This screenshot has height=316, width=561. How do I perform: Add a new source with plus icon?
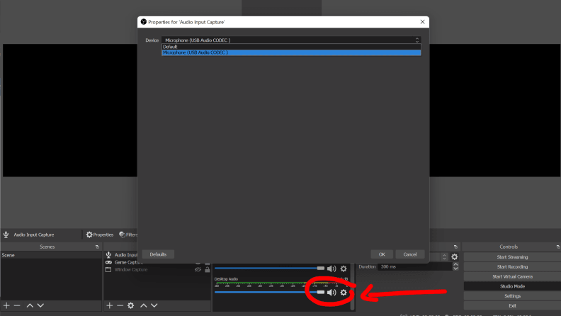[x=110, y=305]
